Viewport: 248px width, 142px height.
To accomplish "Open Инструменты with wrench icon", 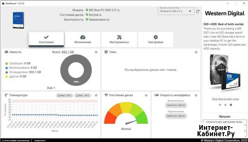I will tap(119, 40).
